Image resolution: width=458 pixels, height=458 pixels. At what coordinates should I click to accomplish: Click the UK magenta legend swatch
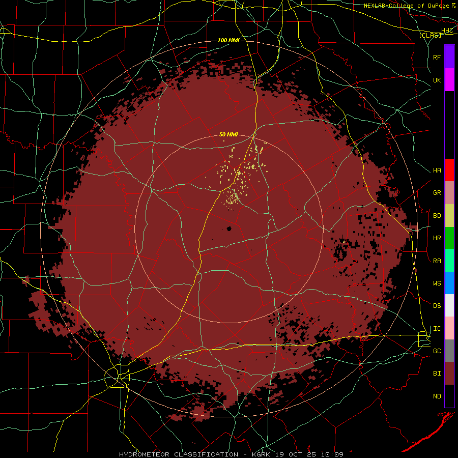[x=449, y=80]
